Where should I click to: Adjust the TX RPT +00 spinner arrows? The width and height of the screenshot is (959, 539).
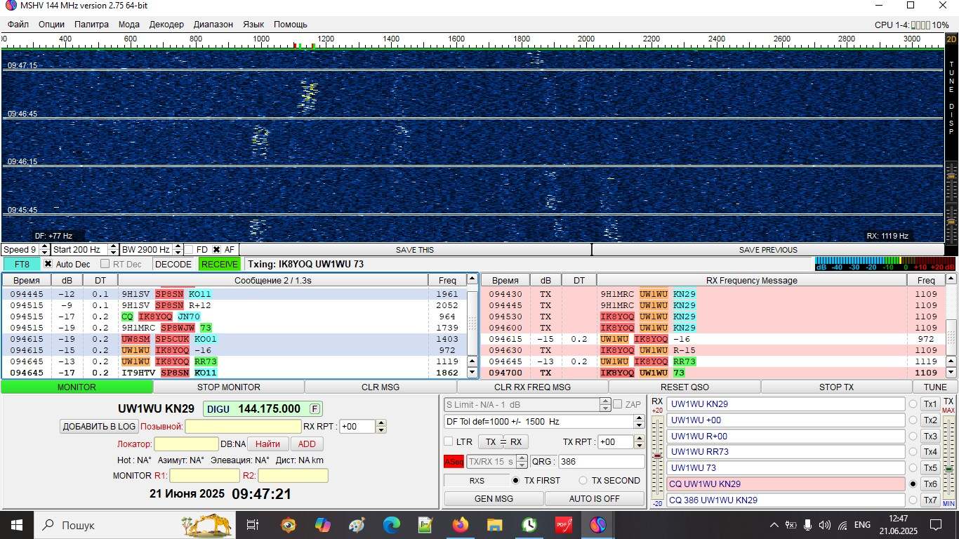tap(639, 442)
